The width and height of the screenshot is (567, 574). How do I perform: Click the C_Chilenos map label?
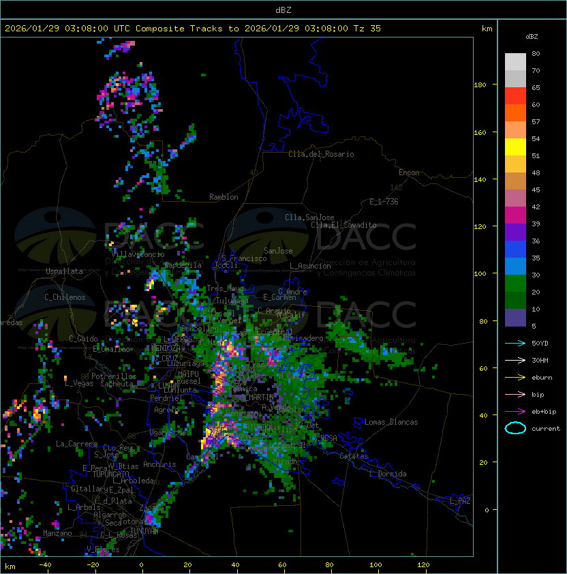click(x=65, y=297)
